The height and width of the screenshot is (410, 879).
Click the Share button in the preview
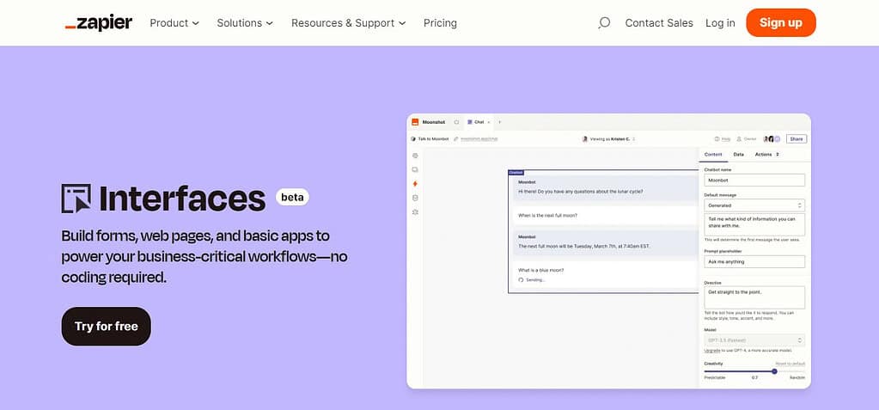pyautogui.click(x=797, y=138)
